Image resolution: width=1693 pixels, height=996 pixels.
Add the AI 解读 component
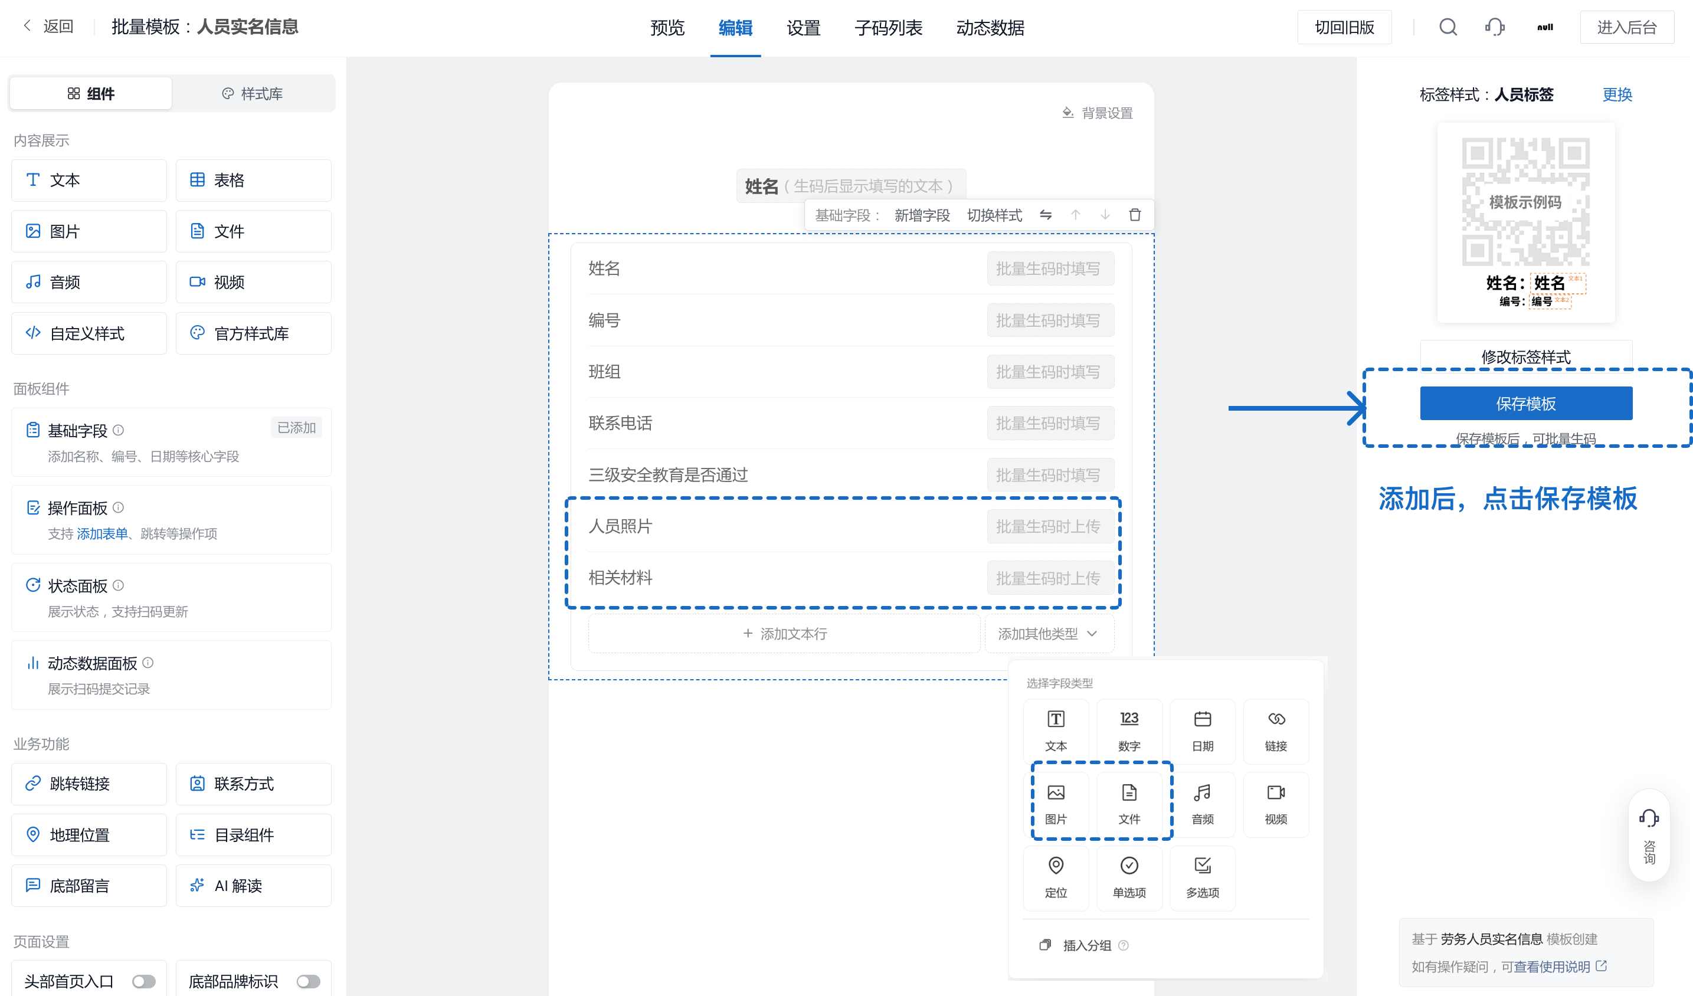(x=253, y=885)
